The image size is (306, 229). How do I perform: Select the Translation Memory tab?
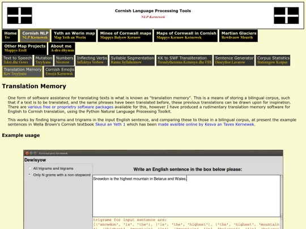(22, 72)
